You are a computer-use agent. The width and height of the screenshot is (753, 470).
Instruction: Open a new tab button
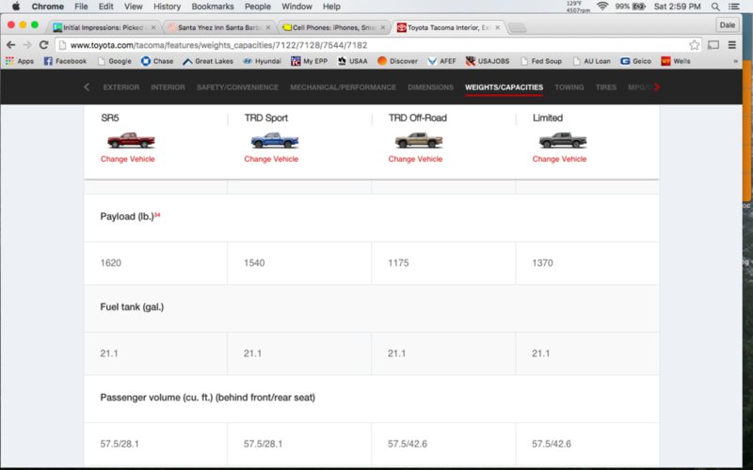pyautogui.click(x=517, y=28)
